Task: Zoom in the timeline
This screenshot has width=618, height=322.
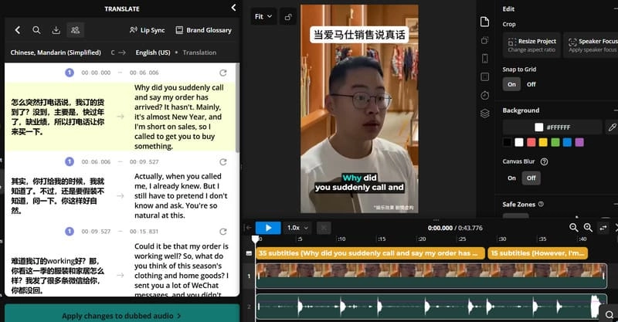Action: point(588,228)
